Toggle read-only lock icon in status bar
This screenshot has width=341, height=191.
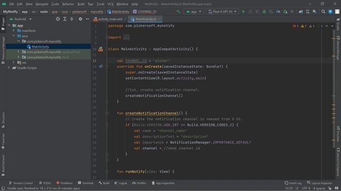point(330,188)
